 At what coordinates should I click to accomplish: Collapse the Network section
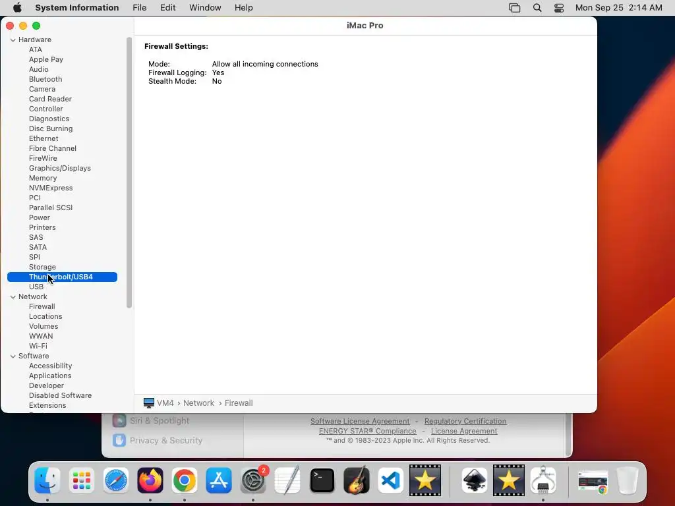tap(13, 297)
